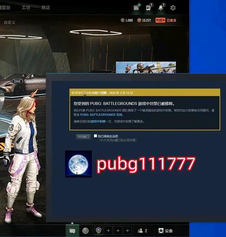226x237 pixels.
Task: Tick the 我已阅读此消息 checkbox
Action: [95, 136]
